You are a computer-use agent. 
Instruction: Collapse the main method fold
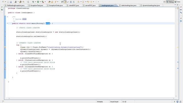click(x=7, y=23)
